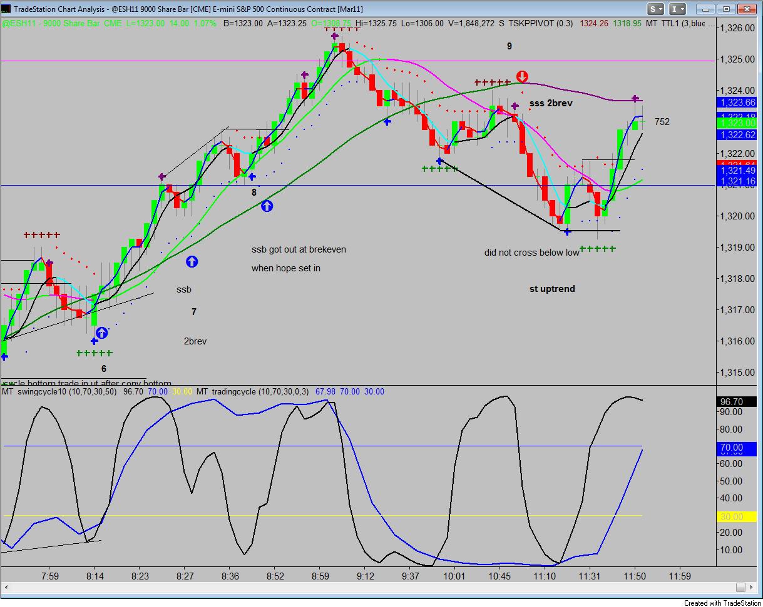Viewport: 763px width, 607px height.
Task: Select the red down-arrow sell signal marker
Action: [522, 78]
